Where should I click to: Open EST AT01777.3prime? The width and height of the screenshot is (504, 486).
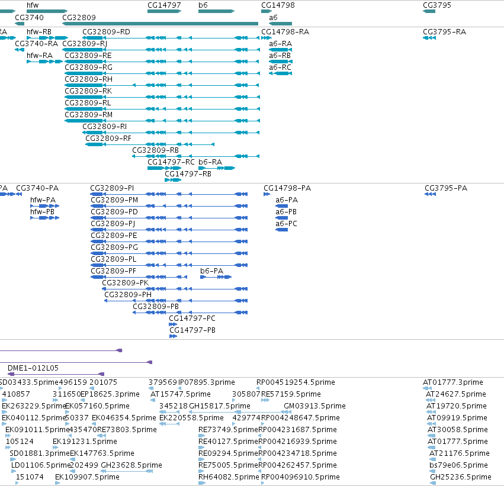tap(427, 388)
